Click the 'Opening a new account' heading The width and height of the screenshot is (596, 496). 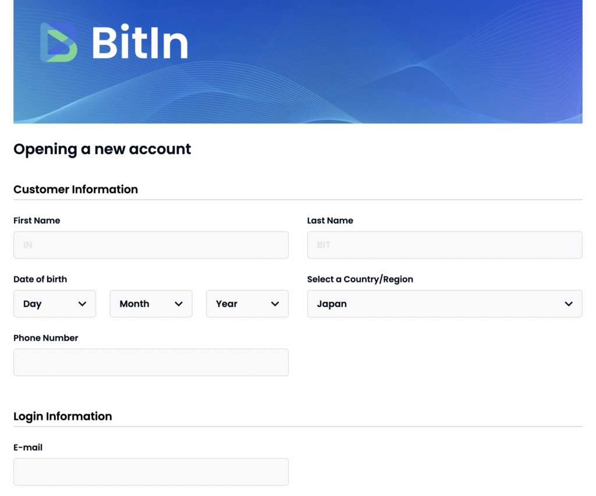point(102,149)
